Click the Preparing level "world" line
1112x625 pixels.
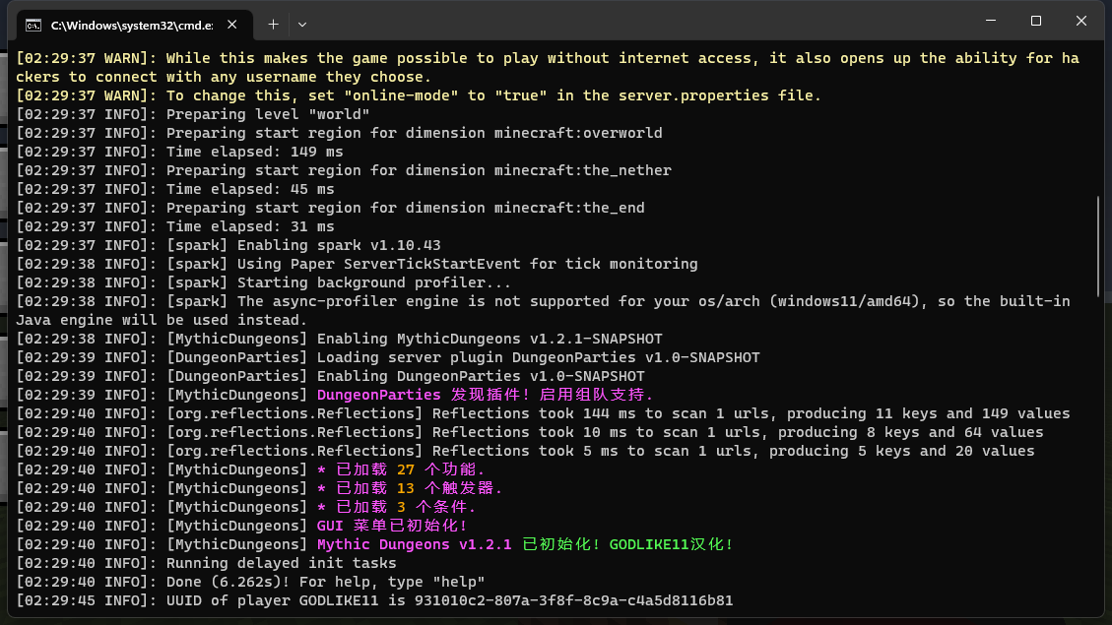click(x=268, y=114)
